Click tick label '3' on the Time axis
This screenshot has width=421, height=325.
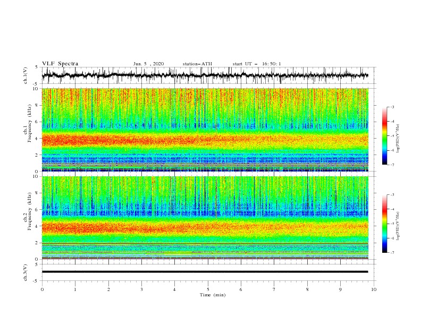point(141,289)
